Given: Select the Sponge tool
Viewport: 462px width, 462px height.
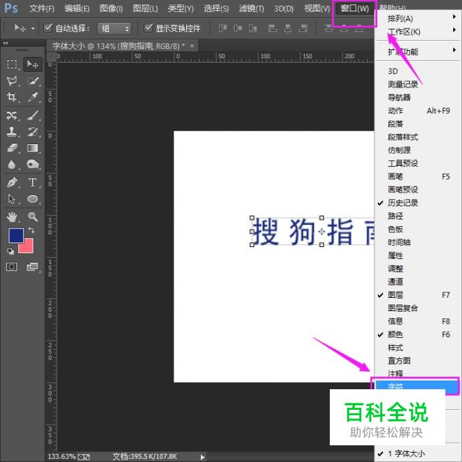Looking at the screenshot, I should 33,164.
